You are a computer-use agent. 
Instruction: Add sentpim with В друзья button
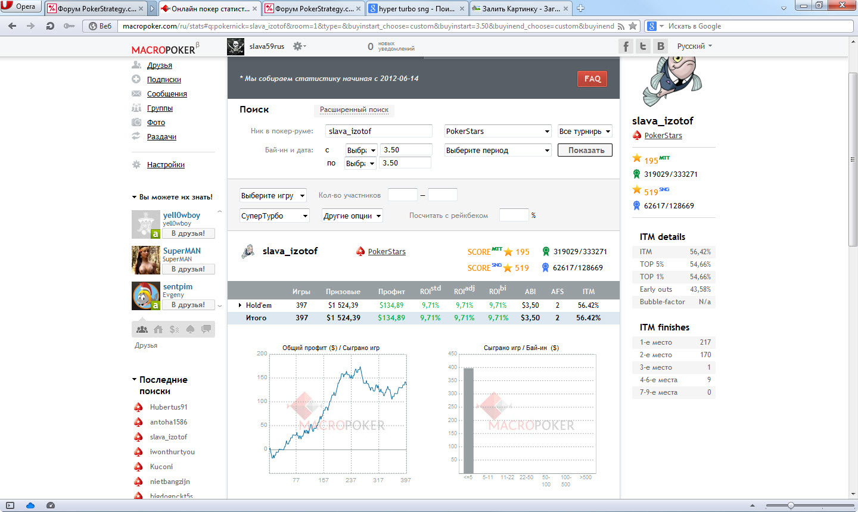188,305
